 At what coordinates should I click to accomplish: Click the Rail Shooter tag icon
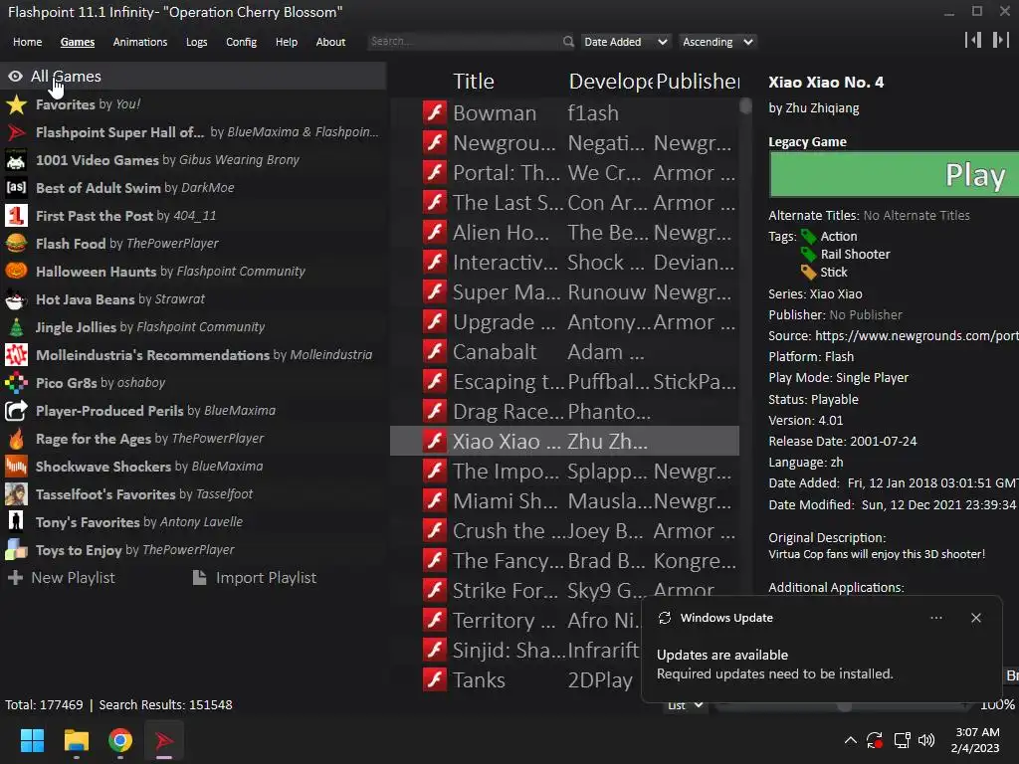click(x=808, y=254)
